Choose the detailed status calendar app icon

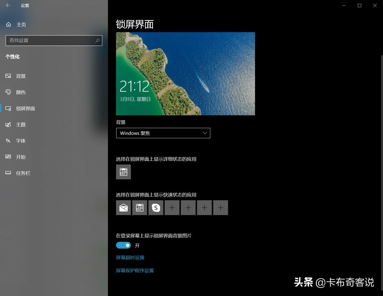(x=123, y=172)
